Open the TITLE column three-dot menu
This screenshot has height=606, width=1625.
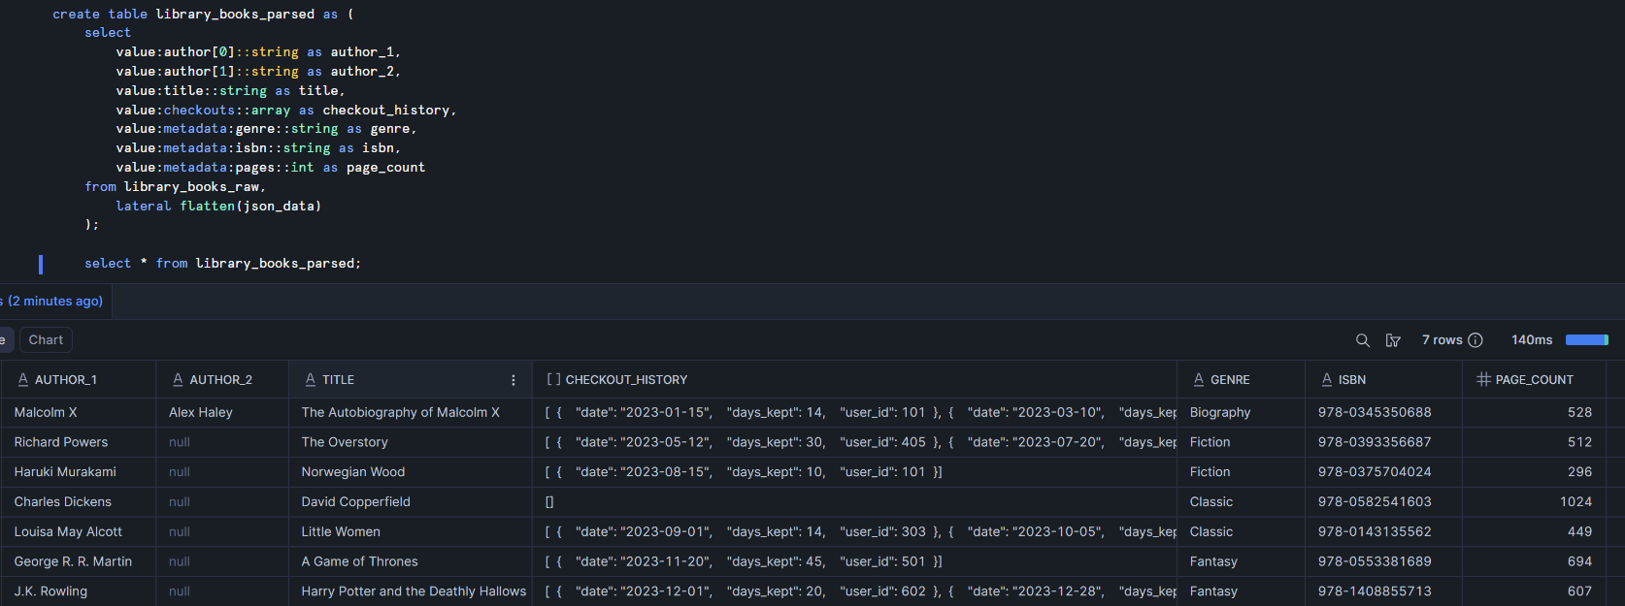(x=514, y=380)
